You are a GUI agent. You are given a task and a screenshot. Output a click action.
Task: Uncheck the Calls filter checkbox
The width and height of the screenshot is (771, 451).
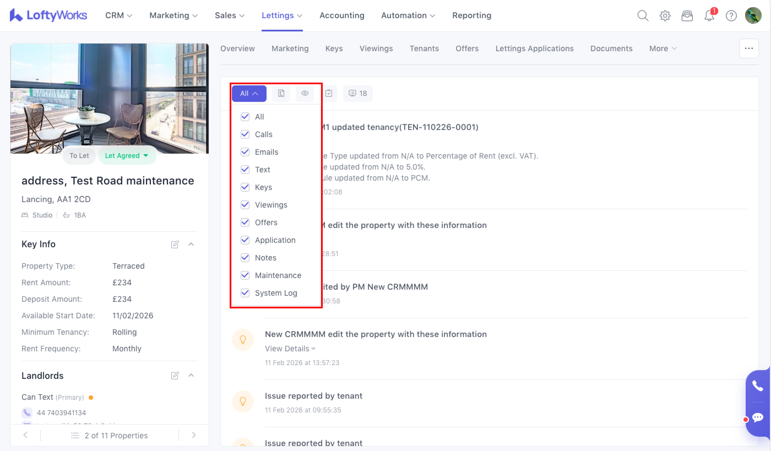(x=245, y=134)
